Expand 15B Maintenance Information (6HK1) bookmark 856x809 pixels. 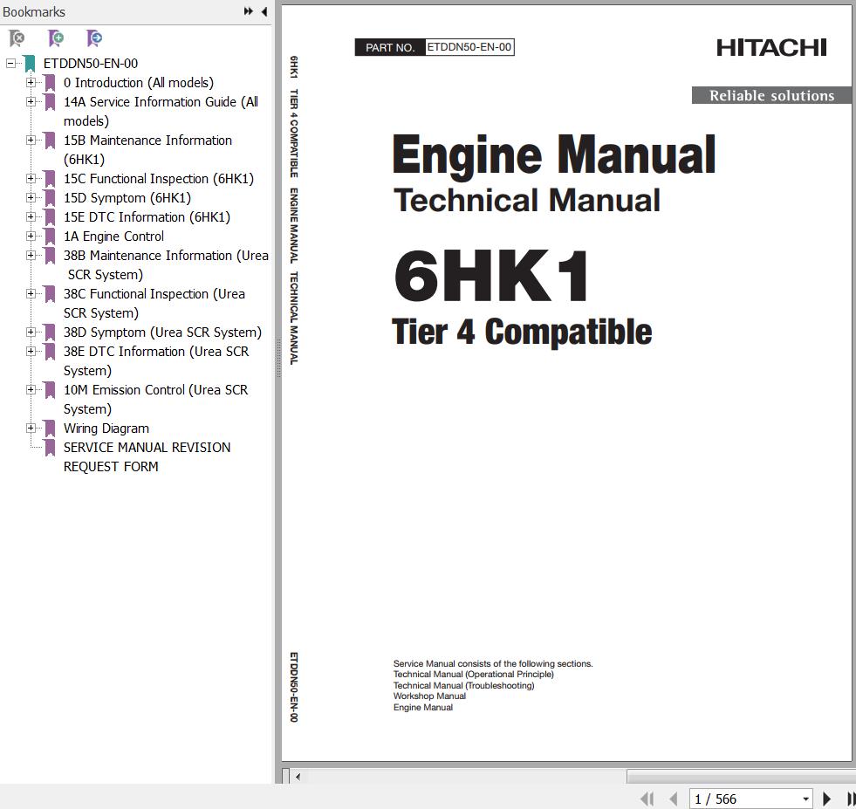coord(31,141)
